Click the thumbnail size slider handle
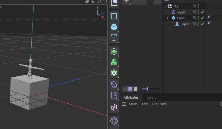 tap(148, 89)
